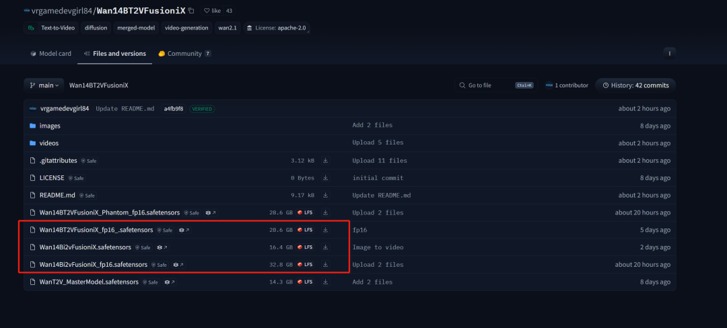Open the fp16 commit message link

tap(359, 230)
